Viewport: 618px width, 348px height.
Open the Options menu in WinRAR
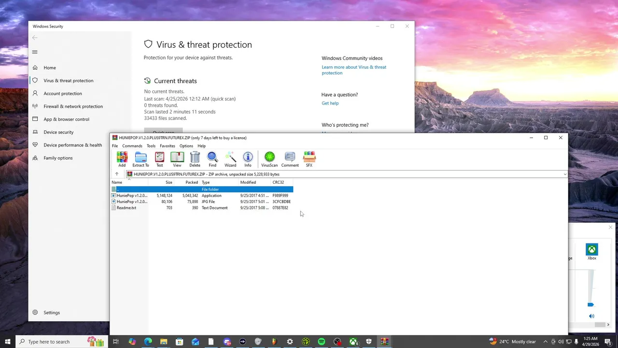point(186,146)
